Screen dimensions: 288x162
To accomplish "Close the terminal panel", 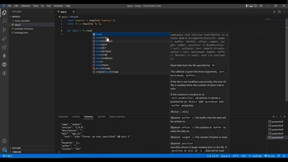I will (284, 117).
